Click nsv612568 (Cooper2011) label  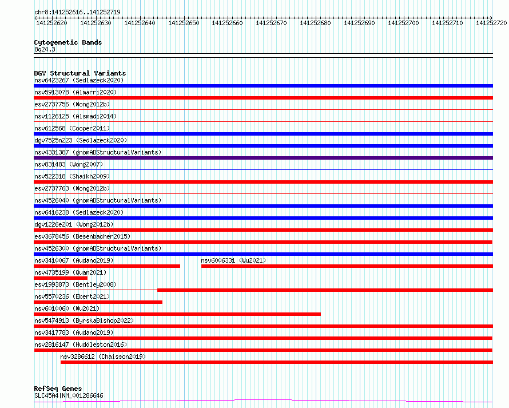point(72,128)
